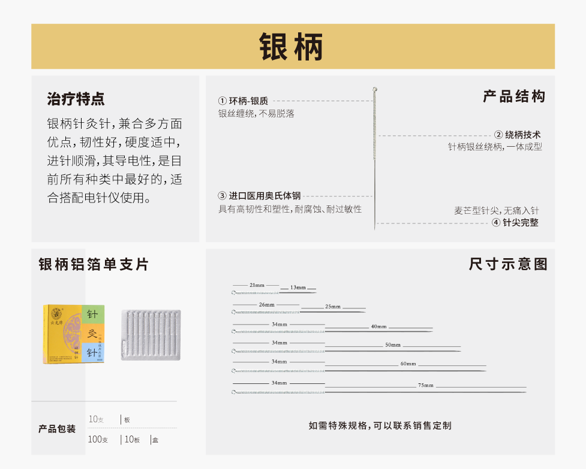Click the custom specification contact sales text
The image size is (586, 469).
tap(380, 425)
